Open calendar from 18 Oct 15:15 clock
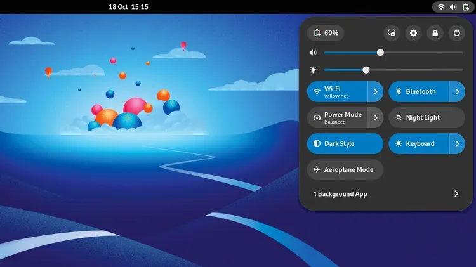The width and height of the screenshot is (476, 267). tap(129, 7)
